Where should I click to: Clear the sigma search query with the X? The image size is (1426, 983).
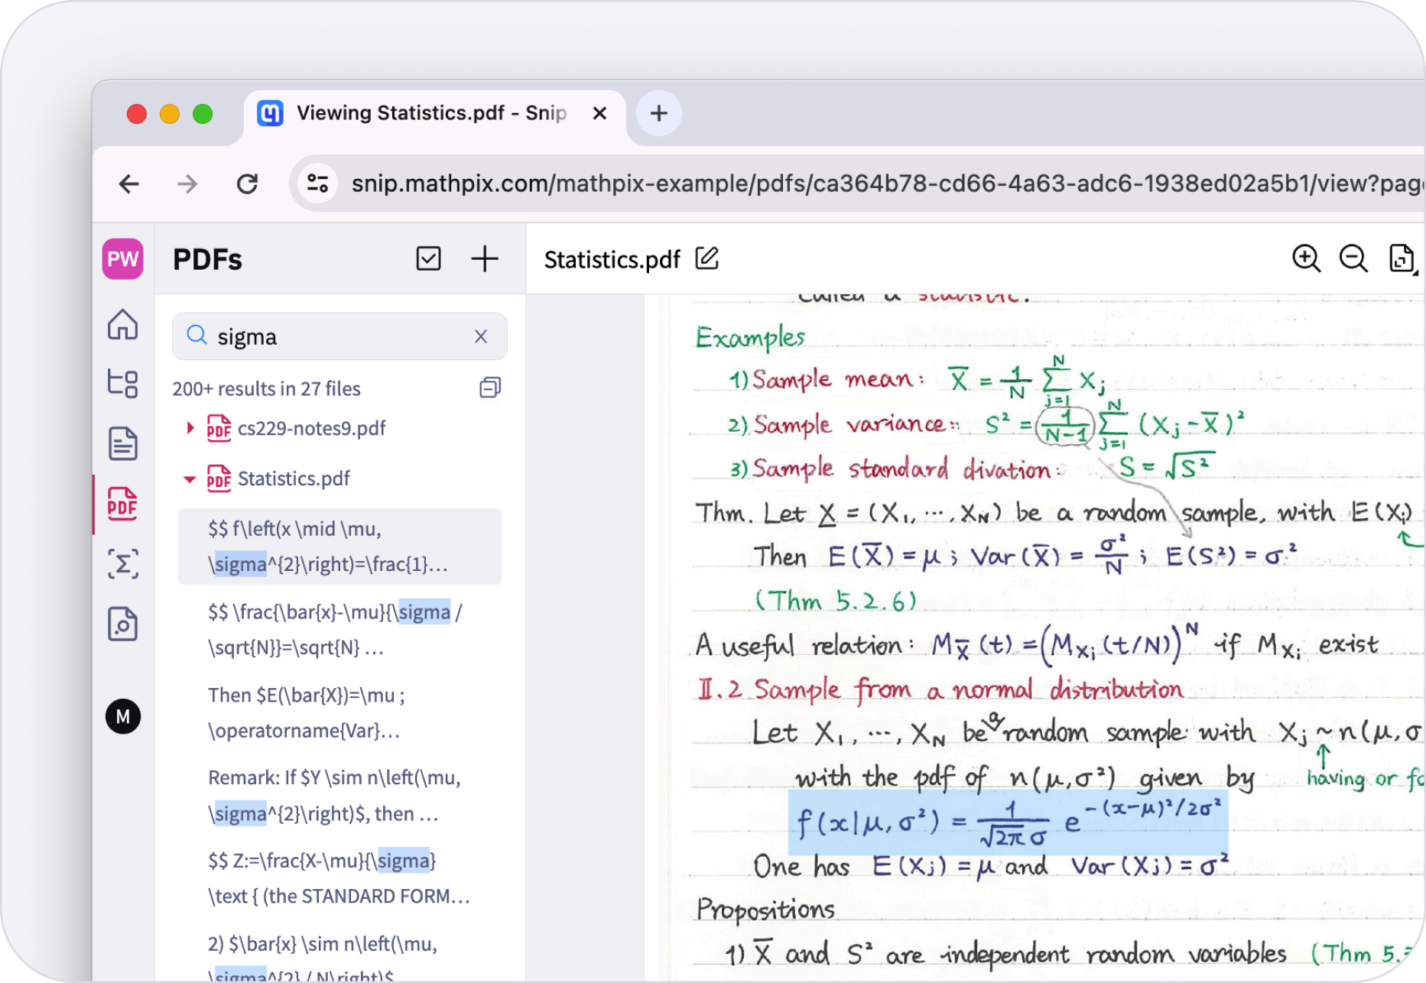[481, 336]
